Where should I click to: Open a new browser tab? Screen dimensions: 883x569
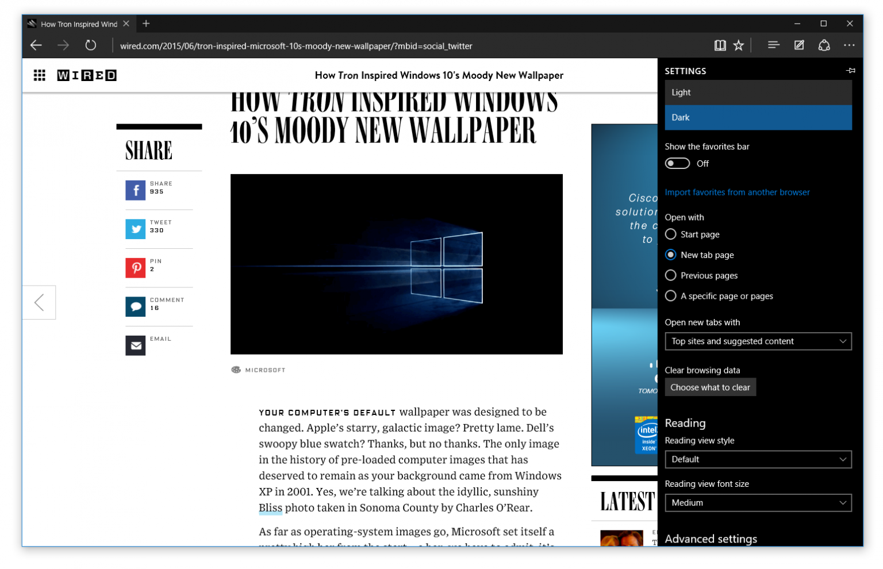coord(145,24)
